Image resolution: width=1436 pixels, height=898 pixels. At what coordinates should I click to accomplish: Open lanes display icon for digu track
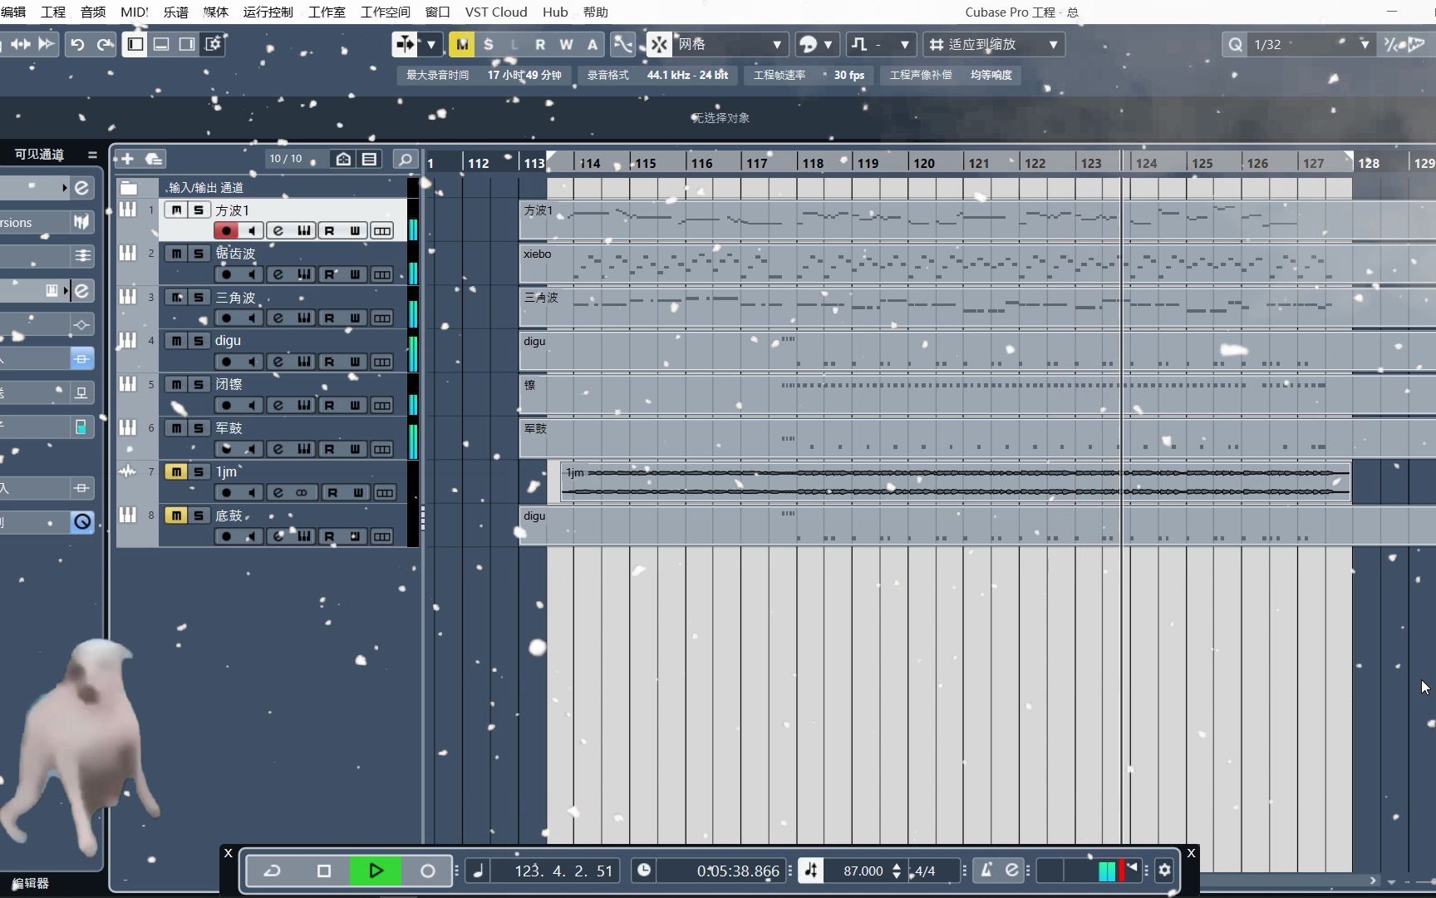tap(381, 362)
